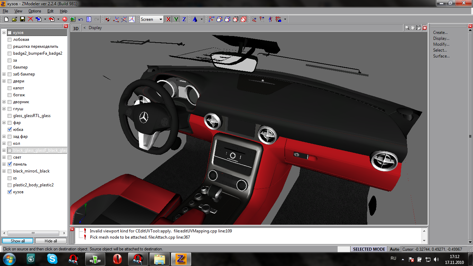Open Opera browser from the taskbar
The width and height of the screenshot is (473, 266).
coord(117,259)
